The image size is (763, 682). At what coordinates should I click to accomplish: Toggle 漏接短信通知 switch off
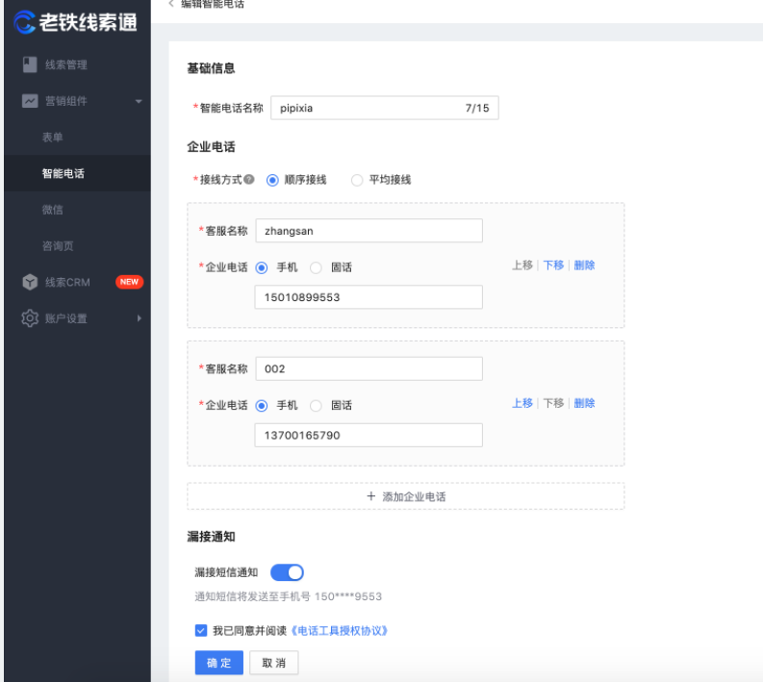point(287,572)
